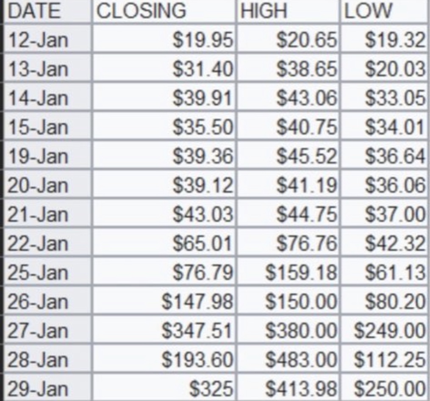This screenshot has width=430, height=401.
Task: Select closing price $147.98 cell
Action: (197, 301)
